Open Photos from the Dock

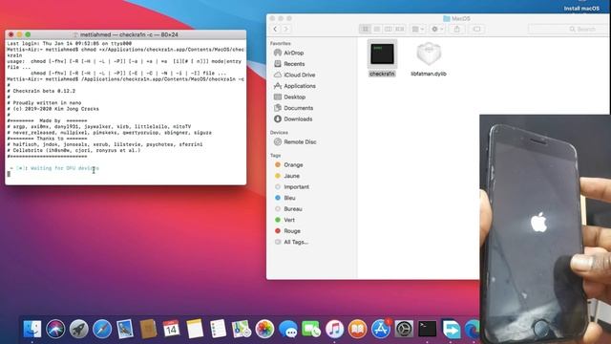[264, 329]
